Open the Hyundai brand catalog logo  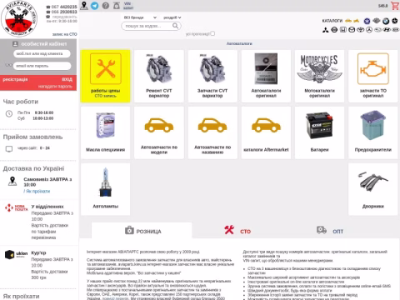[x=387, y=30]
